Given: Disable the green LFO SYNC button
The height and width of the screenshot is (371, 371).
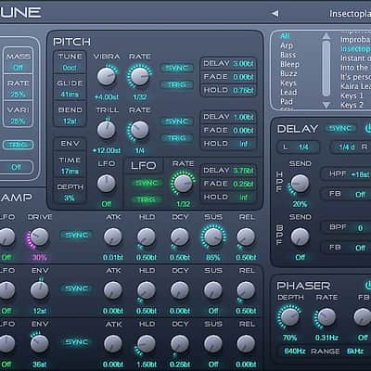Looking at the screenshot, I should point(147,183).
